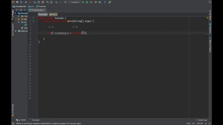Click hide Project panel icon
Image resolution: width=223 pixels, height=125 pixels.
[x=25, y=10]
